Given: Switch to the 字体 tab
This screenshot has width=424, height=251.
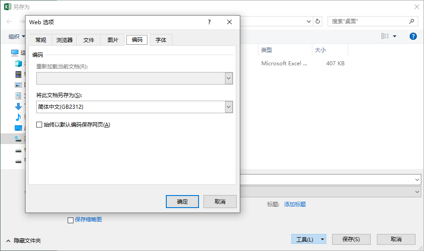Looking at the screenshot, I should [161, 40].
